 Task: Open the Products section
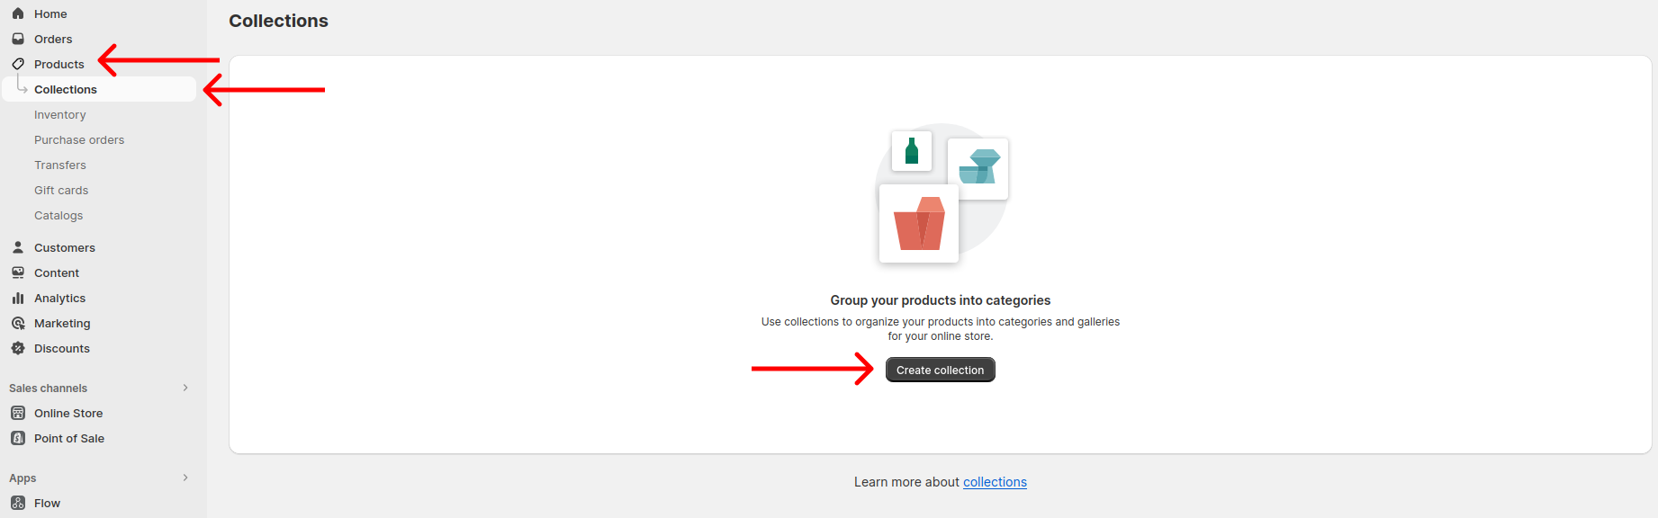59,64
